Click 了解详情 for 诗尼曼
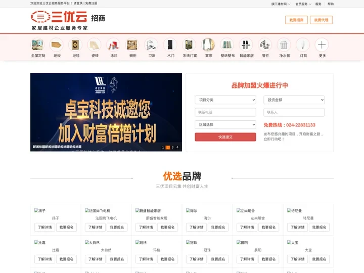This screenshot has height=273, width=364. point(297,227)
